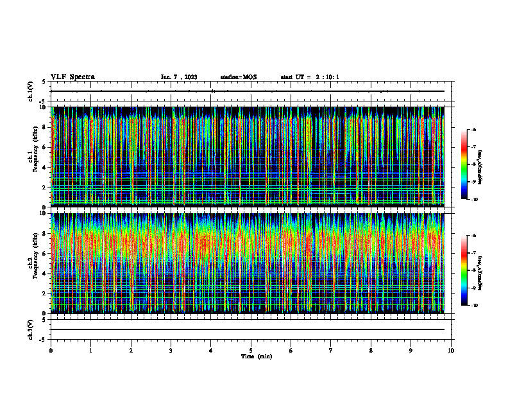This screenshot has height=393, width=508.
Task: Click the "8" tick on the time axis
Action: coord(371,351)
